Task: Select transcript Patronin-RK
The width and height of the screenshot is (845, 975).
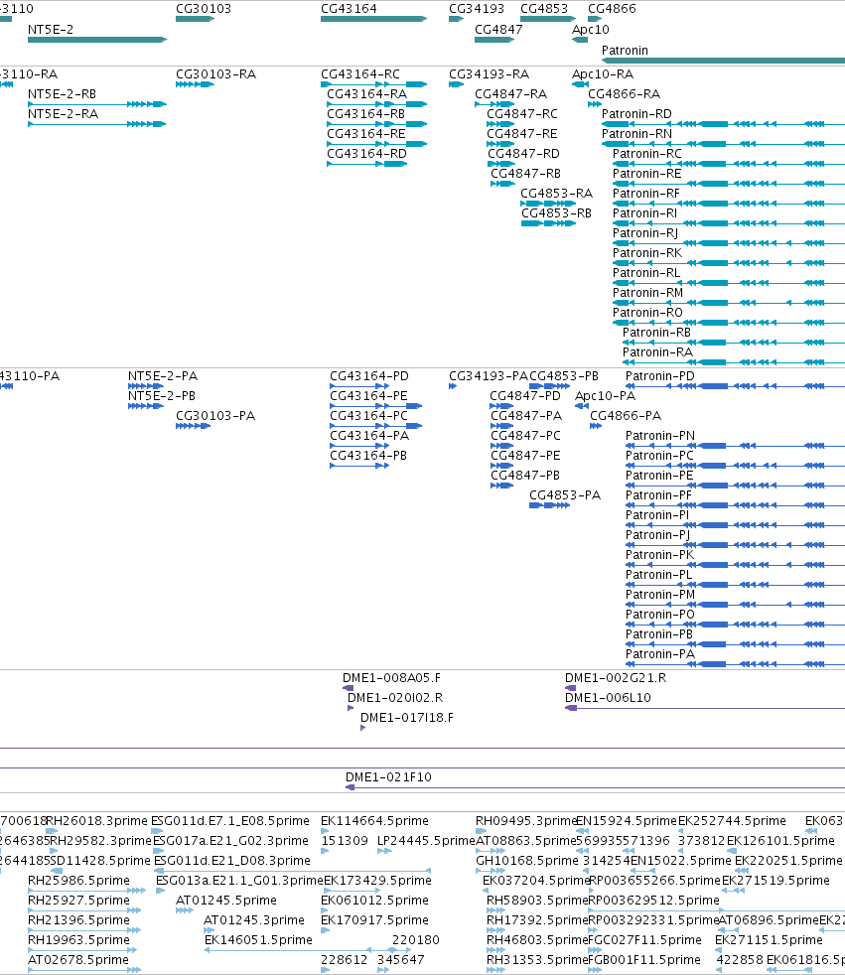Action: click(x=647, y=253)
